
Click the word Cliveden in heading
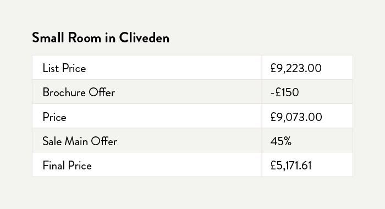click(144, 38)
